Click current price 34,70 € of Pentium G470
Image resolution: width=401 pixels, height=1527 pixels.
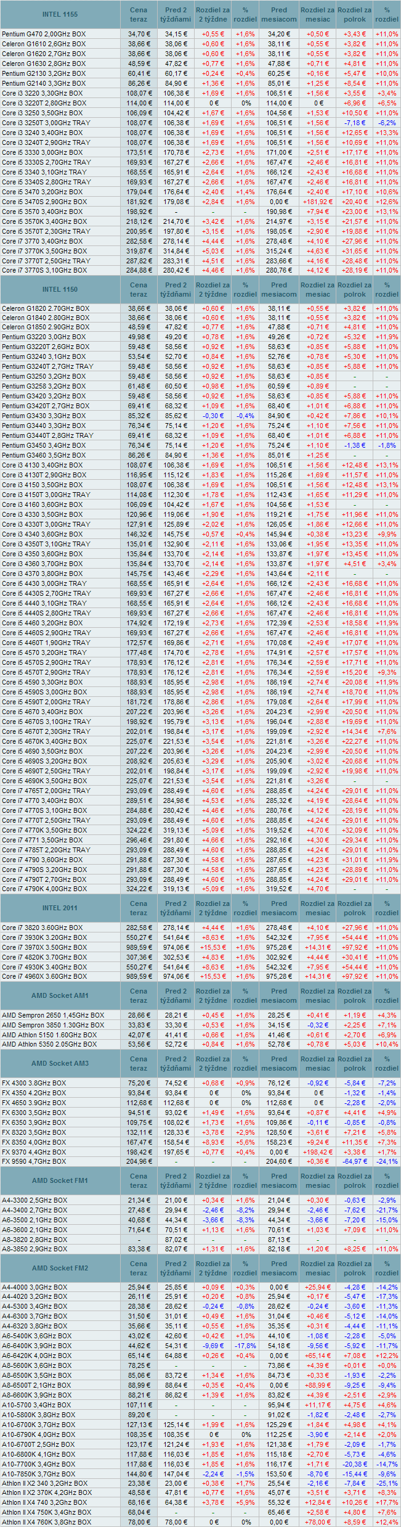139,34
